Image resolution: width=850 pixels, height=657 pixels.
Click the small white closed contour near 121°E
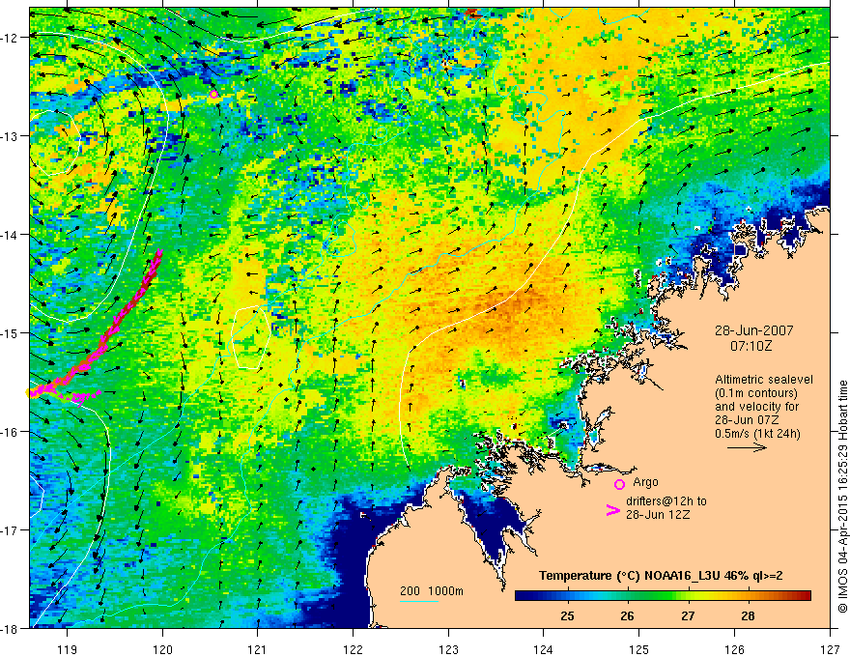(x=251, y=338)
